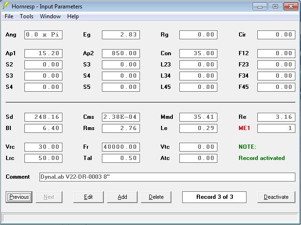Click the Le field showing 0.29

click(x=198, y=128)
